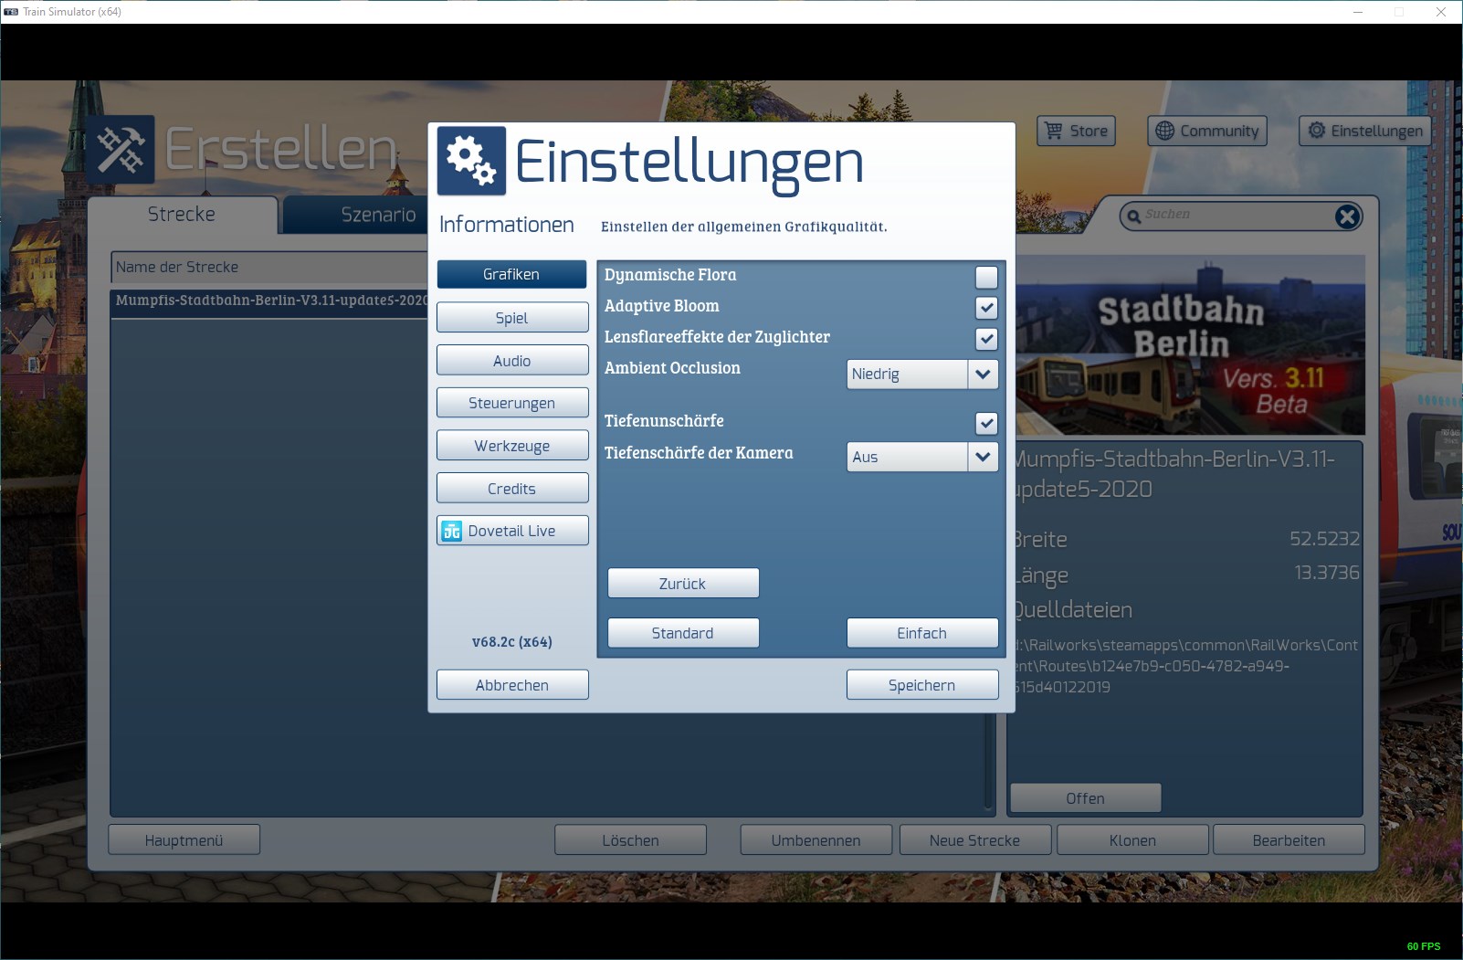
Task: Click Umbenennen to rename route
Action: [816, 840]
